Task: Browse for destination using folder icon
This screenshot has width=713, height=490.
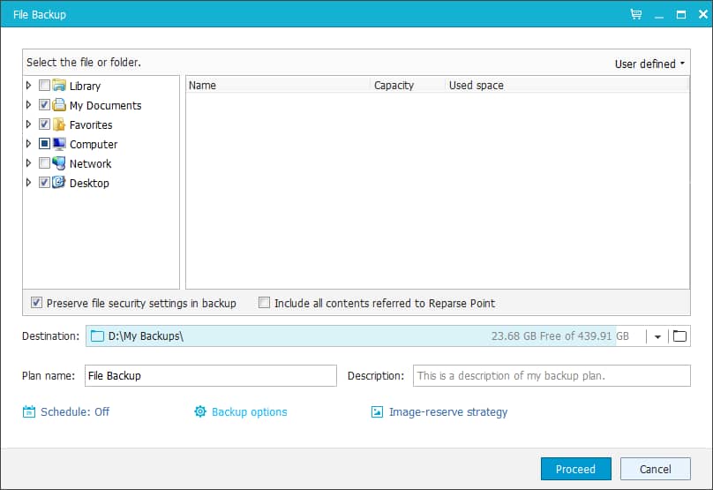Action: tap(679, 335)
